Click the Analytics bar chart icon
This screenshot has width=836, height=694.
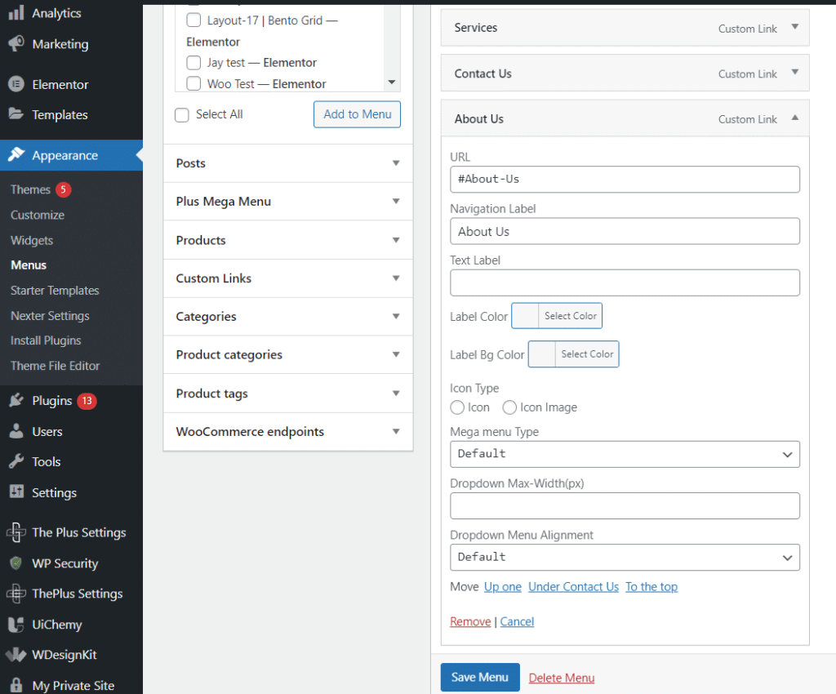coord(16,12)
